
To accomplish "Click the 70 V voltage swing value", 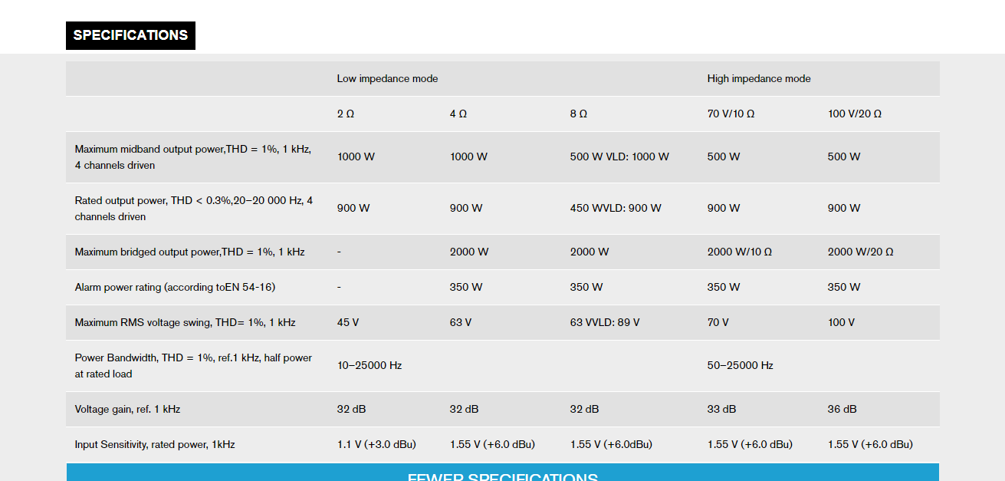I will (718, 323).
